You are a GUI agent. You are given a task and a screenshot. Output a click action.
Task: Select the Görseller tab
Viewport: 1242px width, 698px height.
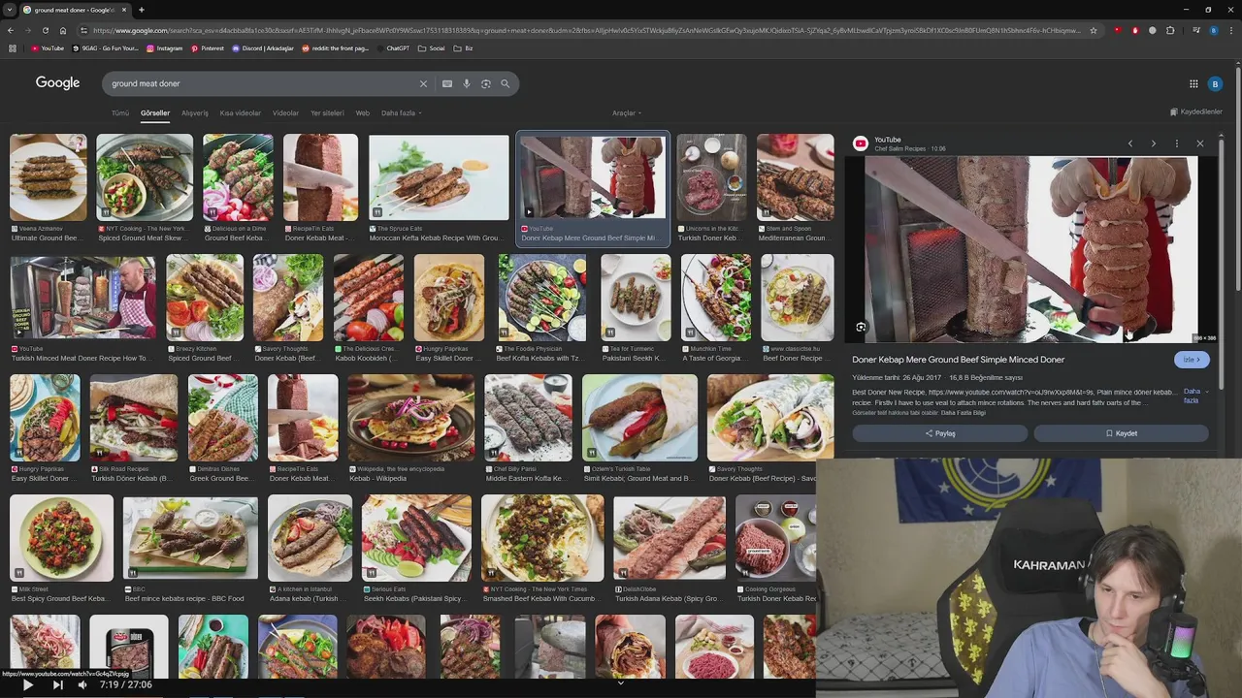pos(155,113)
